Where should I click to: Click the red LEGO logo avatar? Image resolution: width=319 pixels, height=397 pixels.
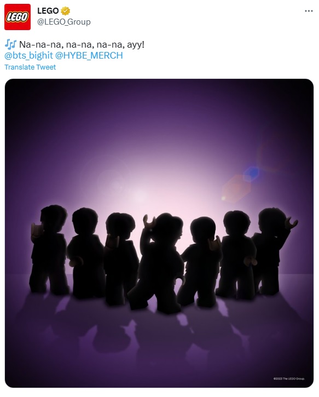pos(18,17)
